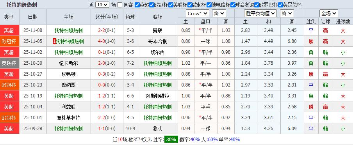The height and width of the screenshot is (145, 353).
Task: Click the handicap 一球 in the 狼队 row
Action: (x=205, y=129)
